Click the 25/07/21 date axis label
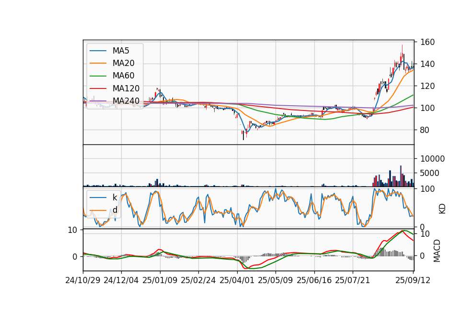The height and width of the screenshot is (330, 460). pos(353,280)
